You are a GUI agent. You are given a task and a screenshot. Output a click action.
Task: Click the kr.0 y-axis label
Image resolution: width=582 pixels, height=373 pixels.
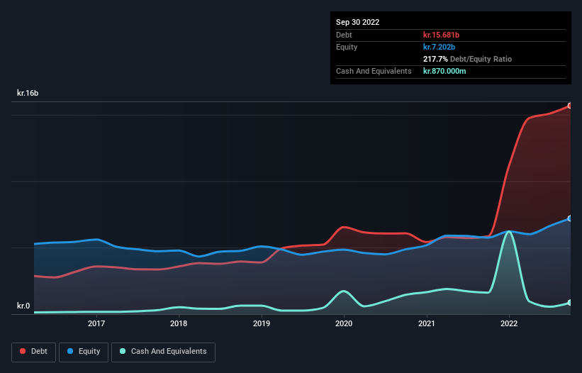pyautogui.click(x=23, y=306)
